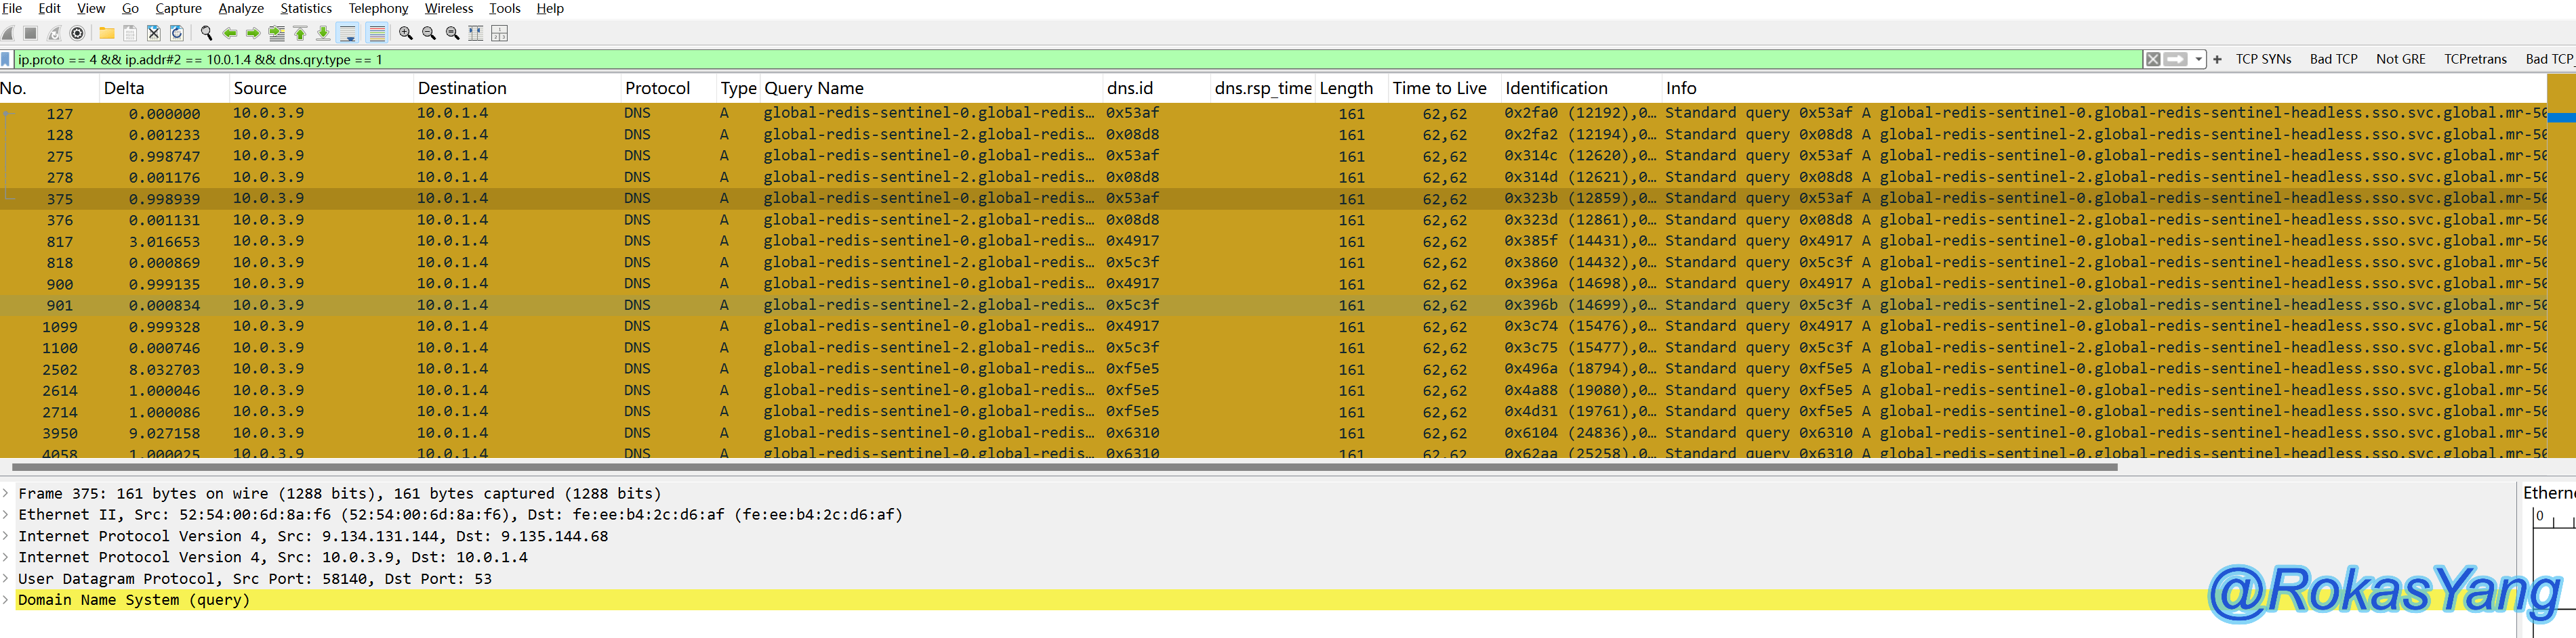Expand the Domain Name System (query) tree
The width and height of the screenshot is (2576, 638).
coord(6,600)
